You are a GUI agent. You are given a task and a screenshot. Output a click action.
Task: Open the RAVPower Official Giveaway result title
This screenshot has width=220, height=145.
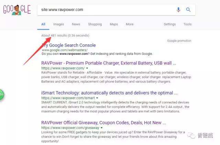click(103, 123)
